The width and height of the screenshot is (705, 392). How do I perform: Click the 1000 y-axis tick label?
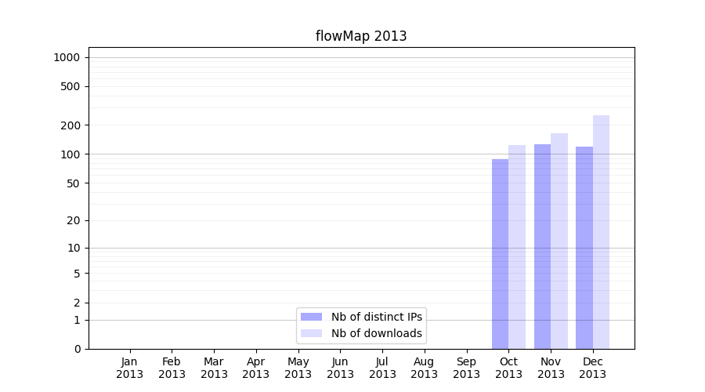[67, 57]
